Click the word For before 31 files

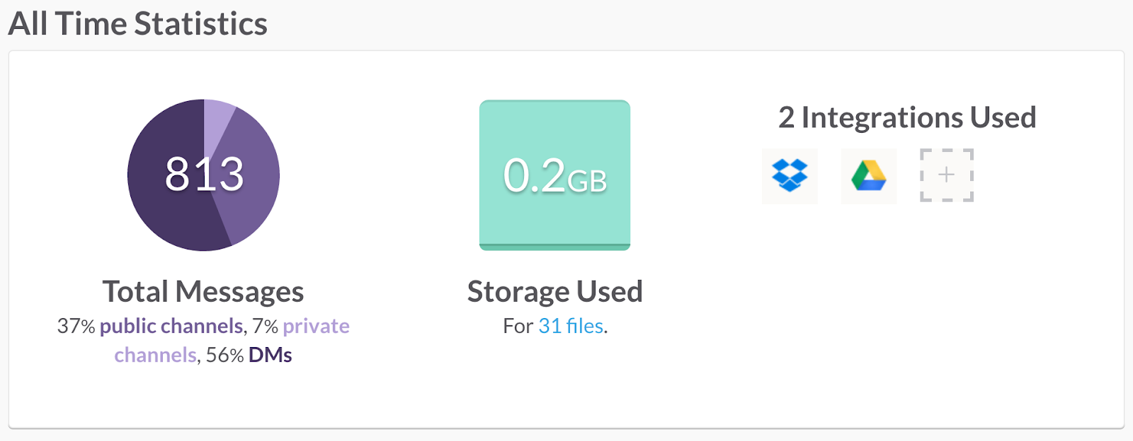[x=518, y=326]
